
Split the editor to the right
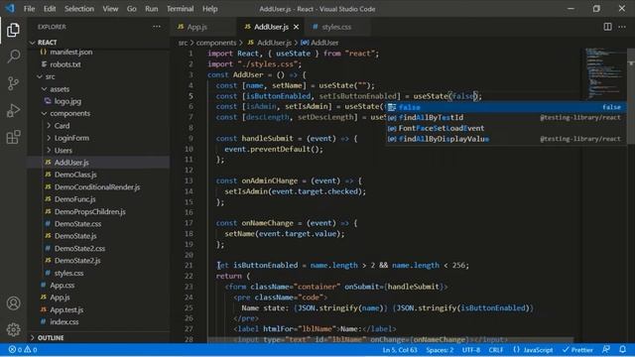pos(607,27)
